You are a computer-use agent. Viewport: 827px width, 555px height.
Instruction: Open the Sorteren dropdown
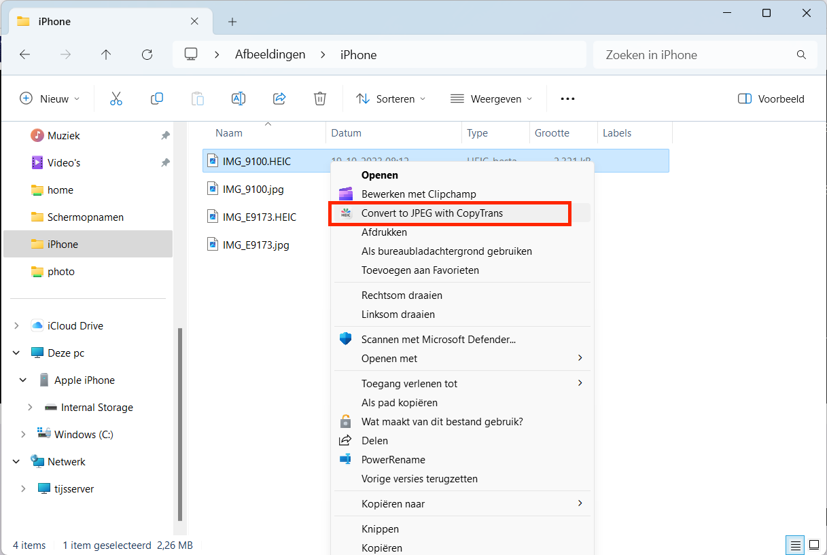coord(391,99)
